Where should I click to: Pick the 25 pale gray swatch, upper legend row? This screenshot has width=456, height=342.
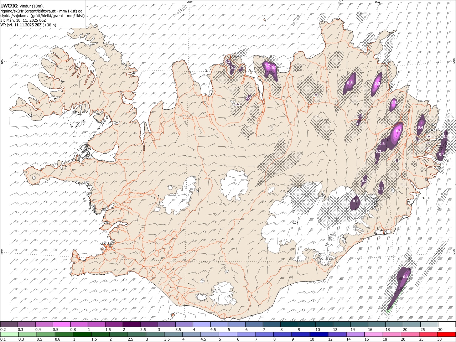click(429, 325)
